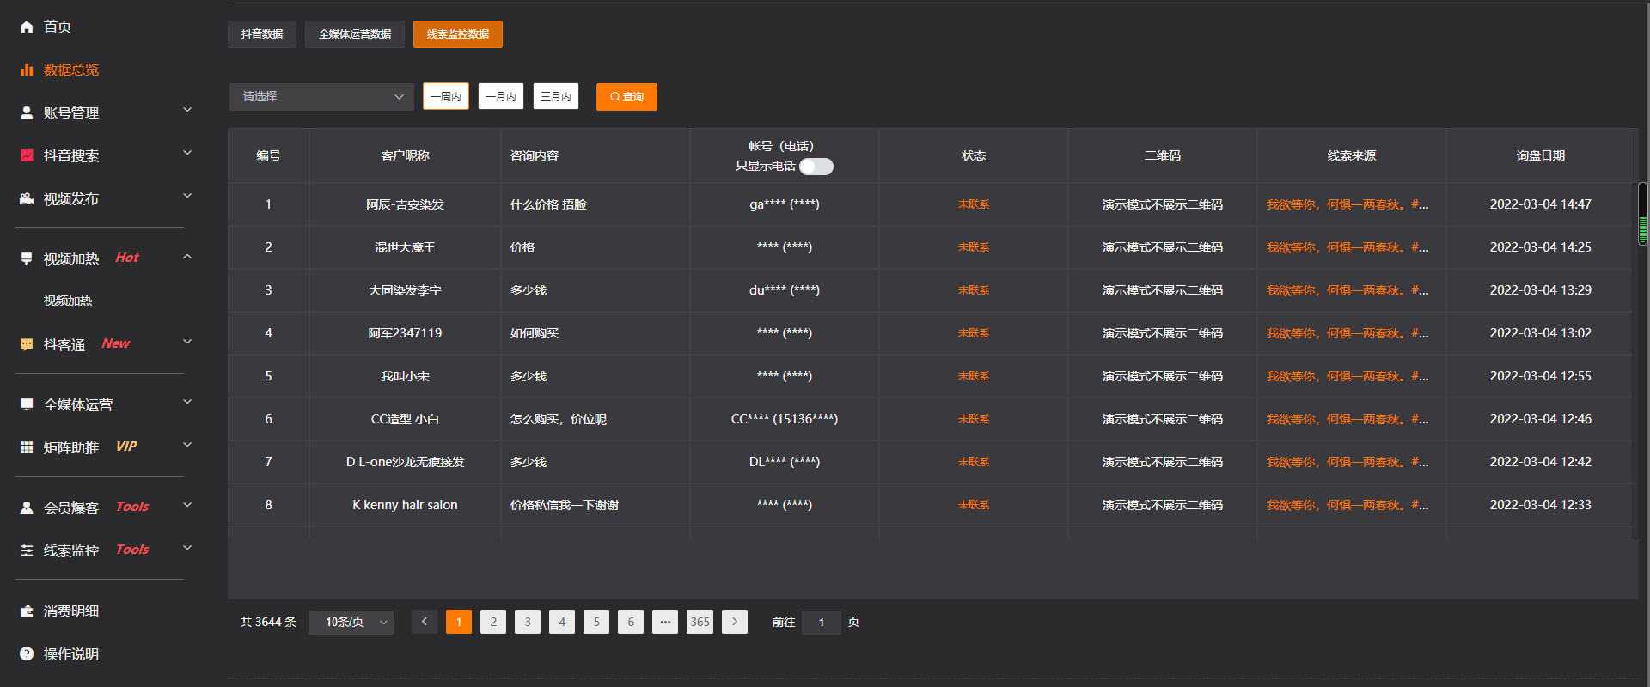Click current page 1 button
The height and width of the screenshot is (687, 1650).
pos(459,622)
